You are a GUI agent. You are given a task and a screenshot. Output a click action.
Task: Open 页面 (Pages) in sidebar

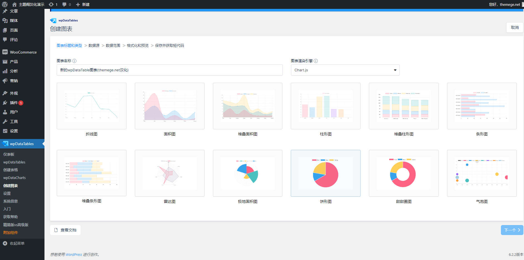tap(22, 30)
